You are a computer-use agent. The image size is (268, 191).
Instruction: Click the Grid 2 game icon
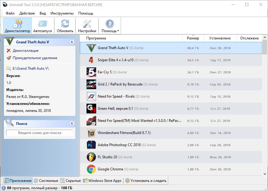pos(91,84)
